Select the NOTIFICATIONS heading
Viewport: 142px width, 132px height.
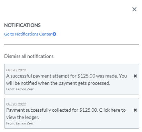pyautogui.click(x=22, y=25)
